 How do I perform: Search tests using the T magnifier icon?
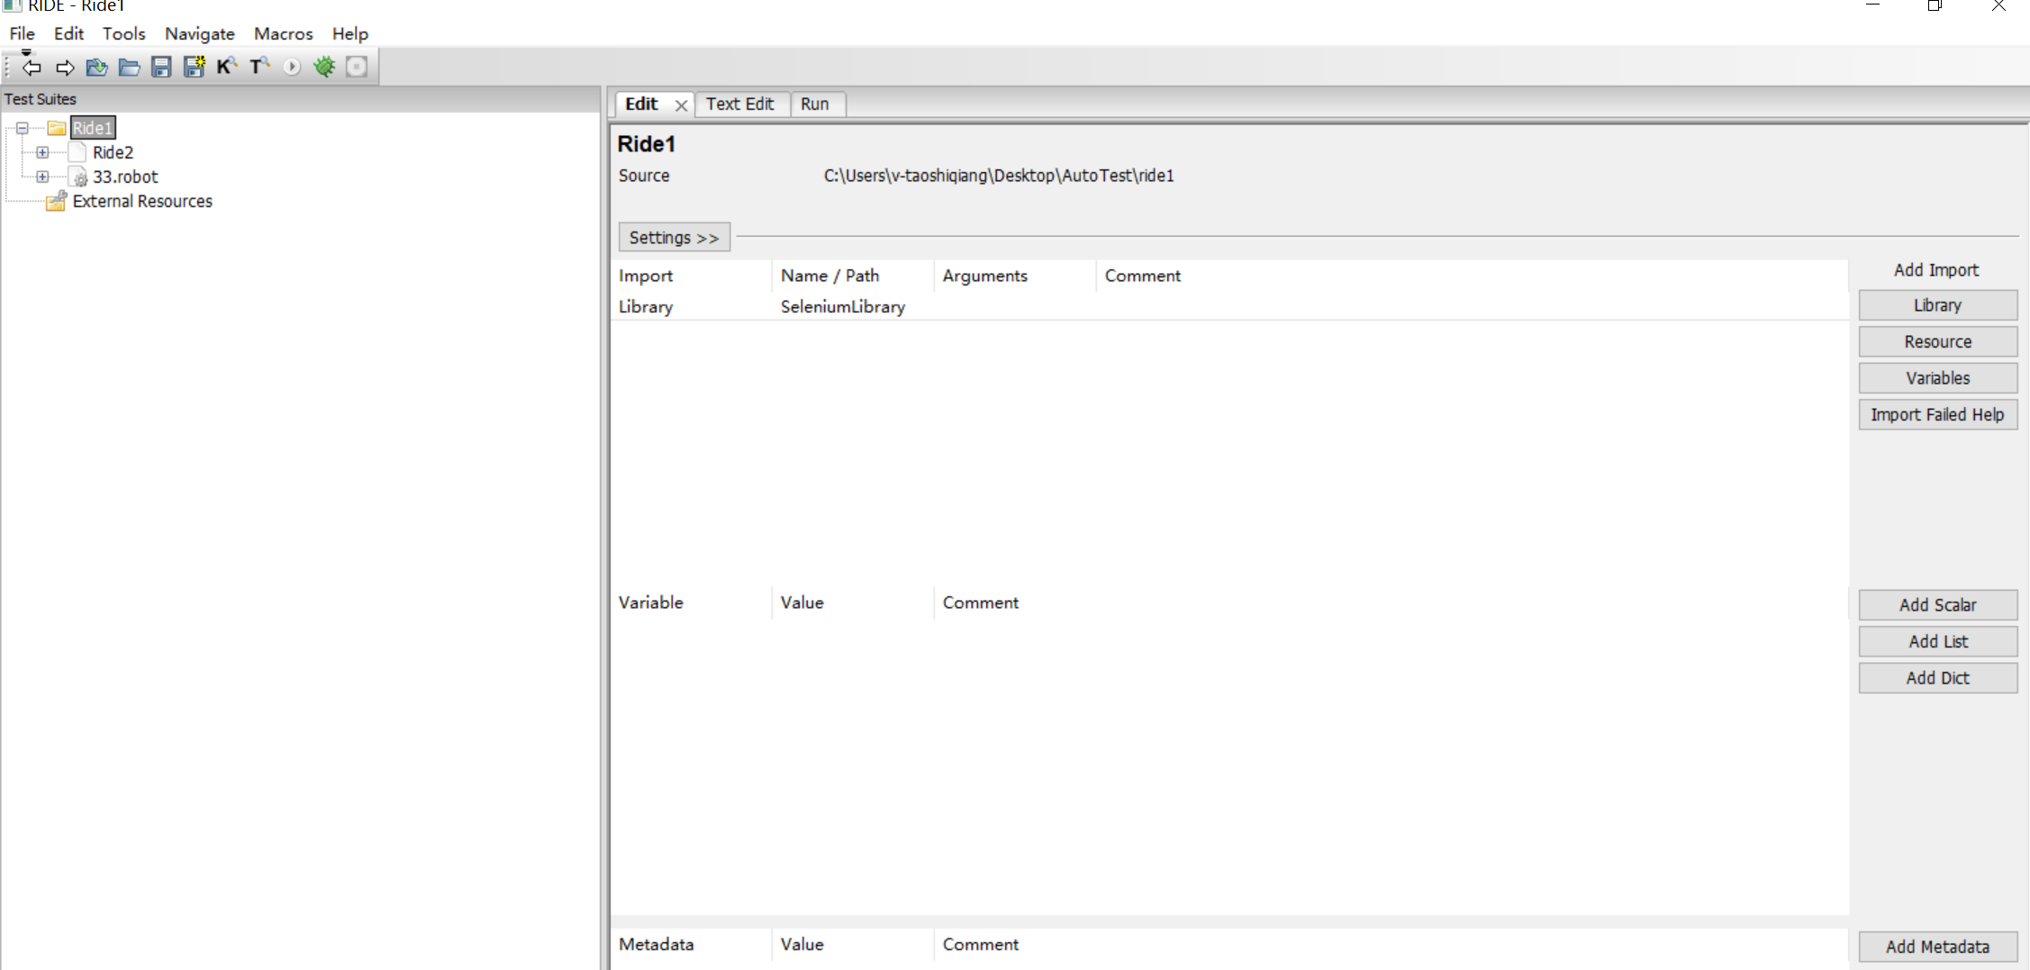click(x=258, y=67)
